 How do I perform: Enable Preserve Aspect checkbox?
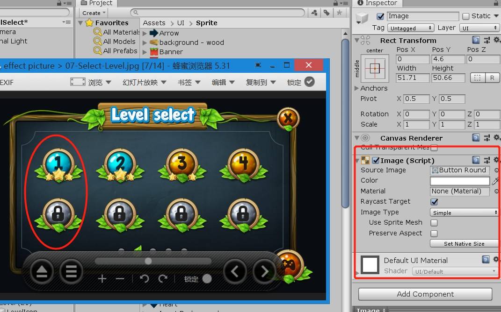coord(434,234)
